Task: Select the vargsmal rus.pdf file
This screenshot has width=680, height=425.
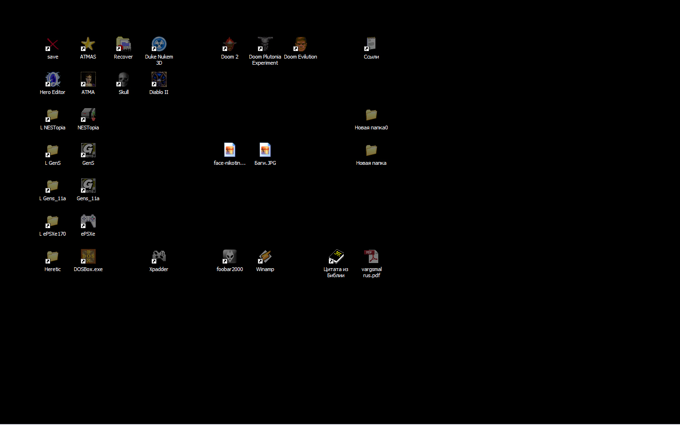Action: pyautogui.click(x=371, y=257)
